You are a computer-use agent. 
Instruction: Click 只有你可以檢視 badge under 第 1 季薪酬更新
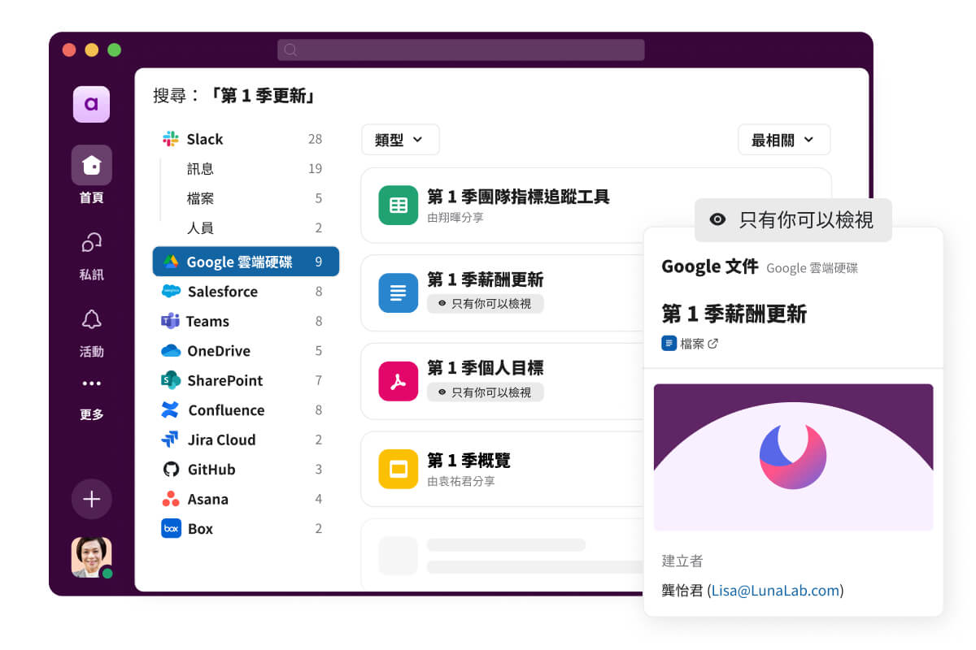(x=486, y=304)
